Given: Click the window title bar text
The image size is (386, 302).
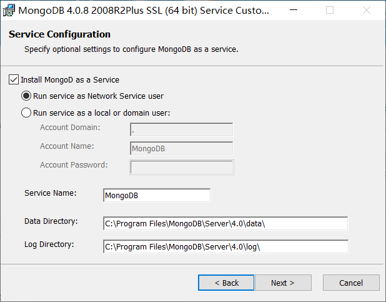Looking at the screenshot, I should tap(144, 11).
